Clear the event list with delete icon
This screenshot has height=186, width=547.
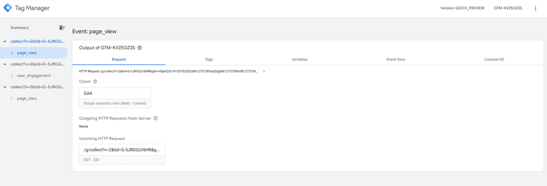tap(62, 27)
